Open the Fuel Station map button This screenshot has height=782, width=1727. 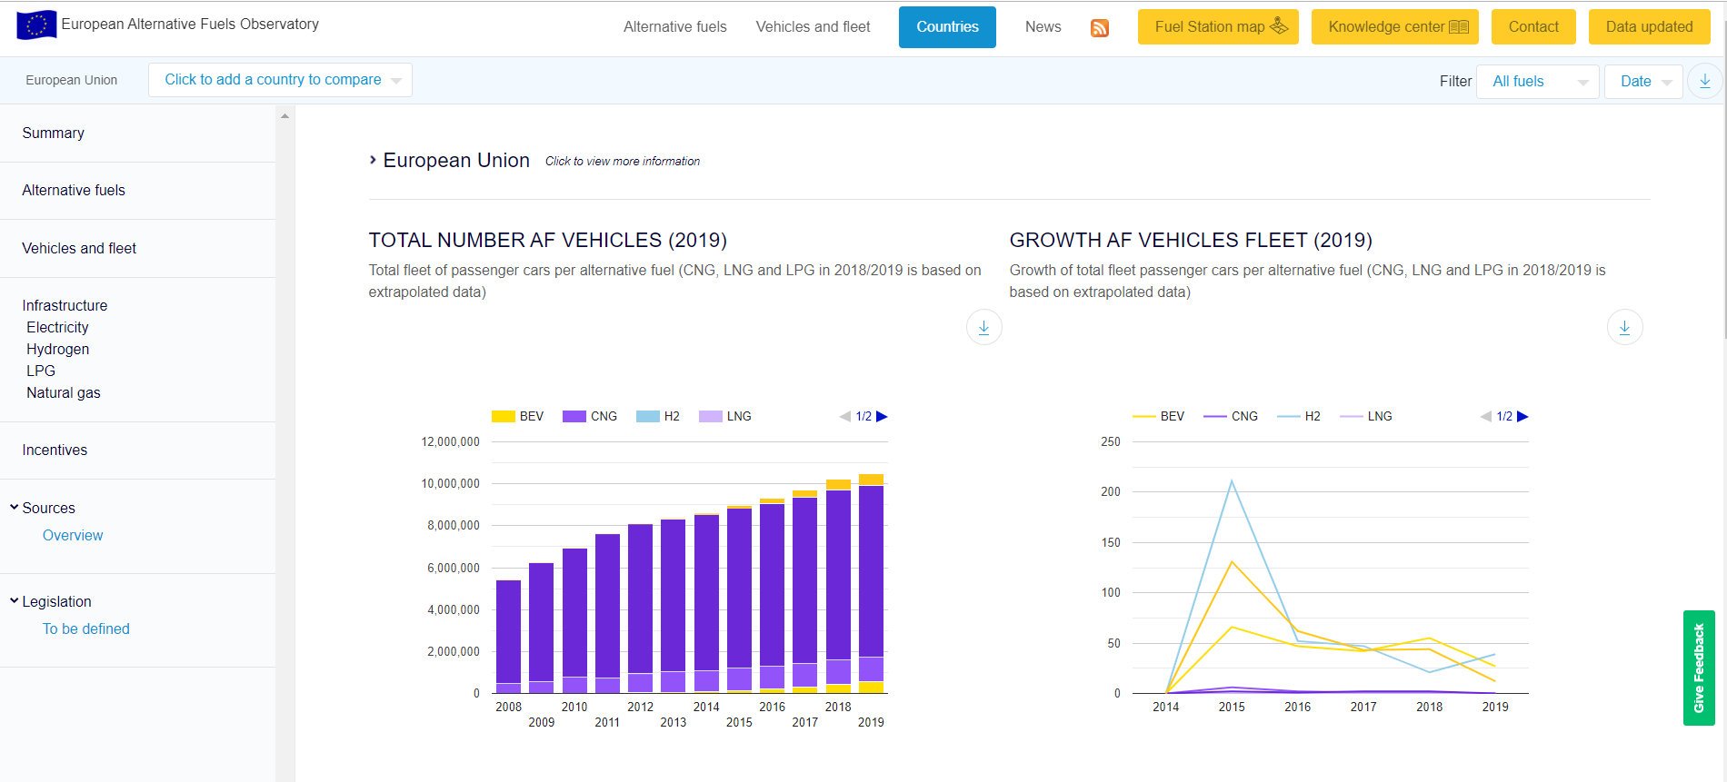click(1218, 27)
